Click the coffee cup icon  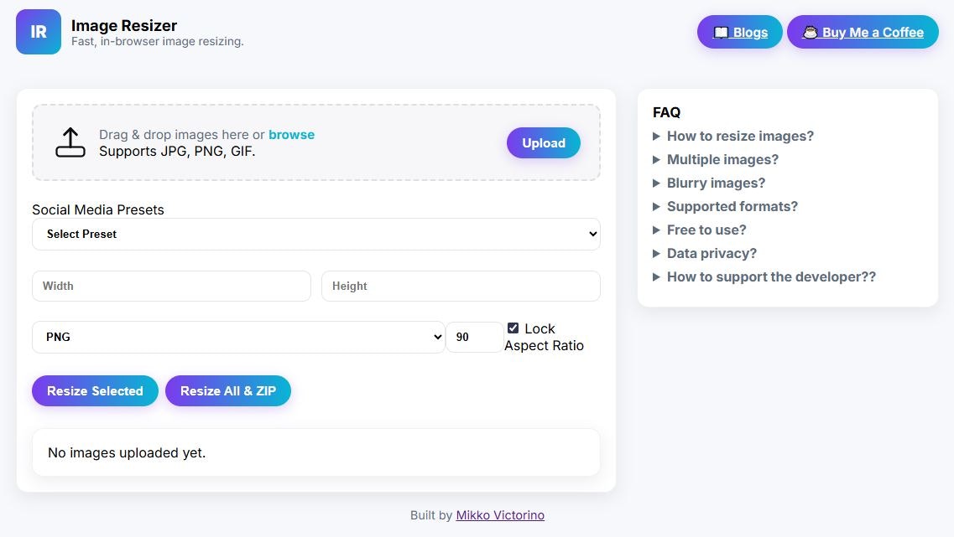[x=811, y=32]
